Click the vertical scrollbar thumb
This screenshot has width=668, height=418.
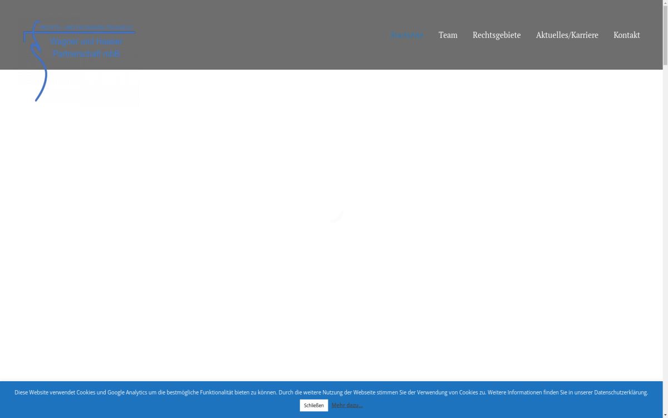[x=665, y=33]
